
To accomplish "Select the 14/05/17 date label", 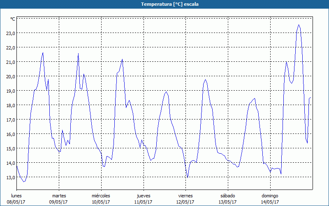I will point(270,202).
